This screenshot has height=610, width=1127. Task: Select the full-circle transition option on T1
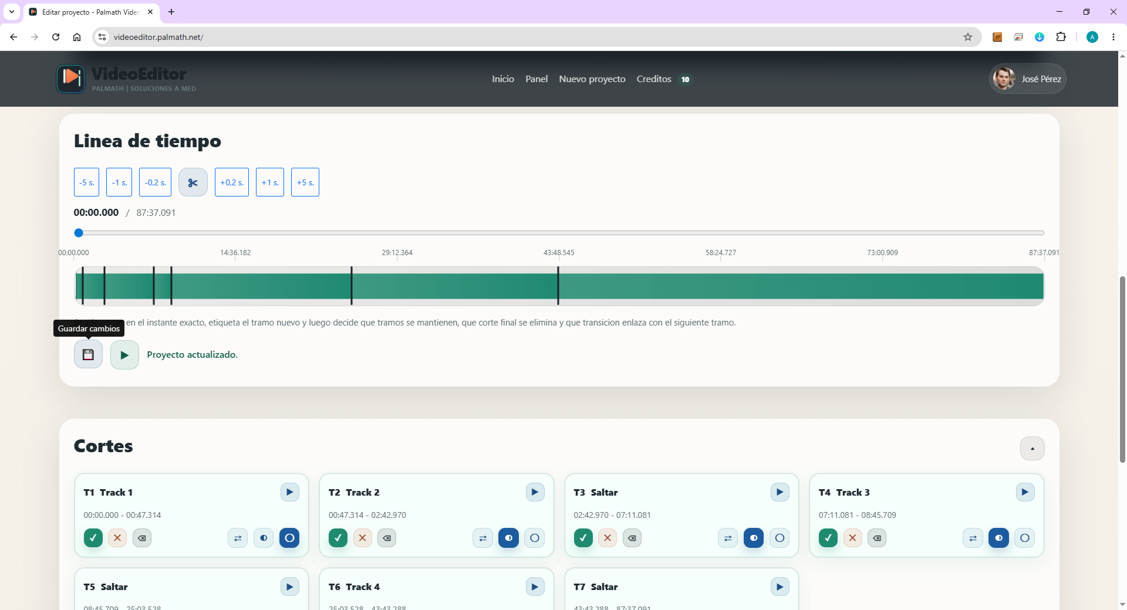click(x=289, y=538)
